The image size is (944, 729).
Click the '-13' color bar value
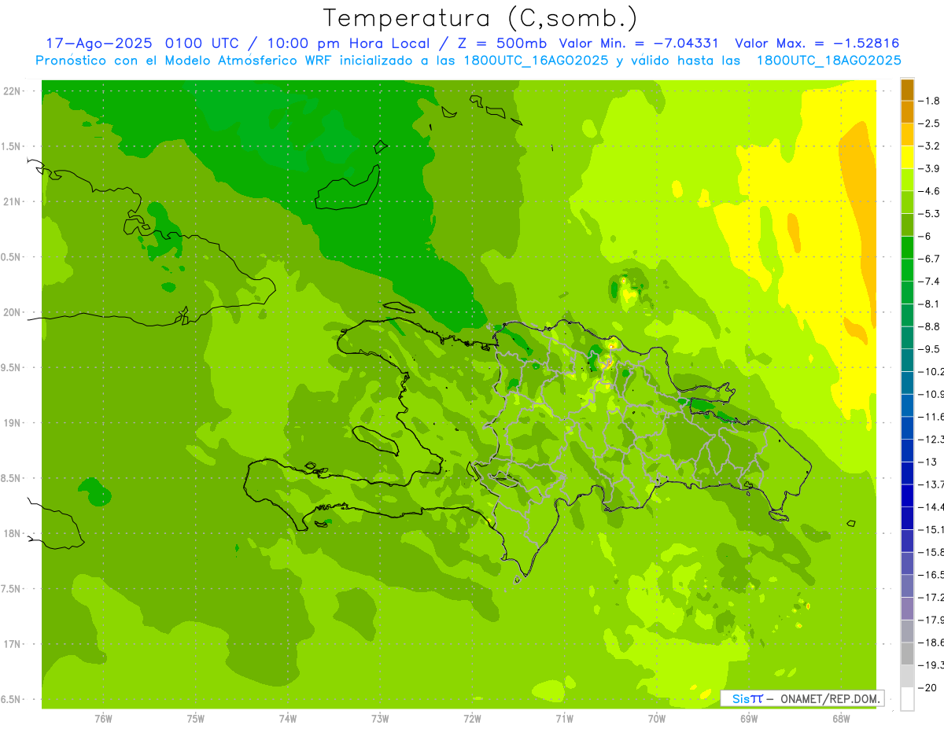tap(927, 462)
